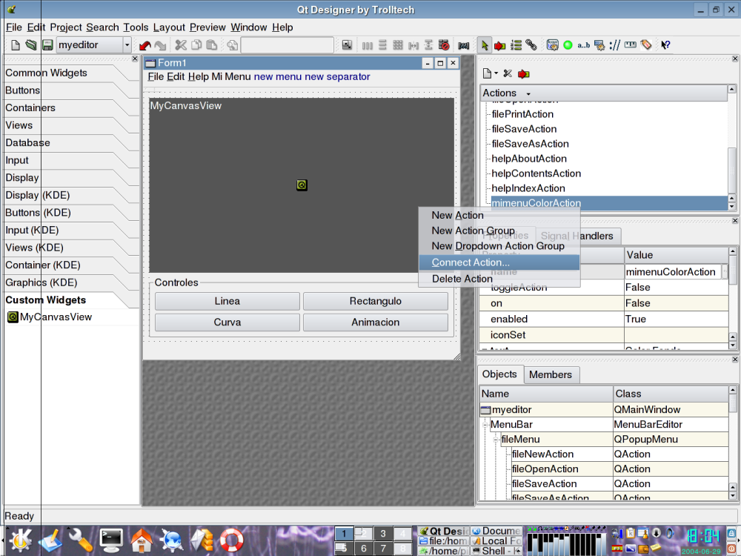The image size is (741, 556).
Task: Click Lay Out in a Grid icon
Action: point(398,45)
